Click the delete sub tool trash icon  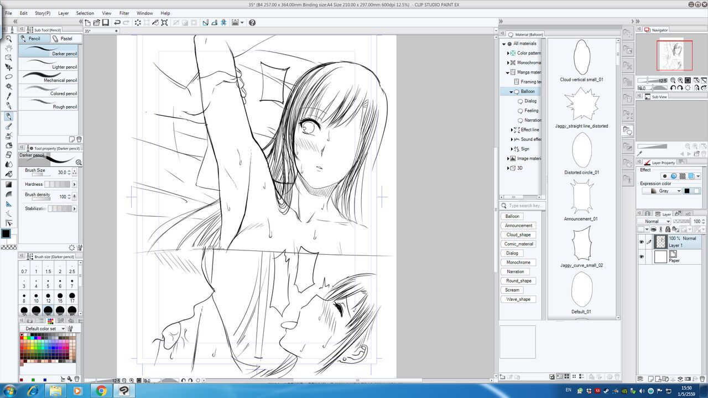[79, 139]
